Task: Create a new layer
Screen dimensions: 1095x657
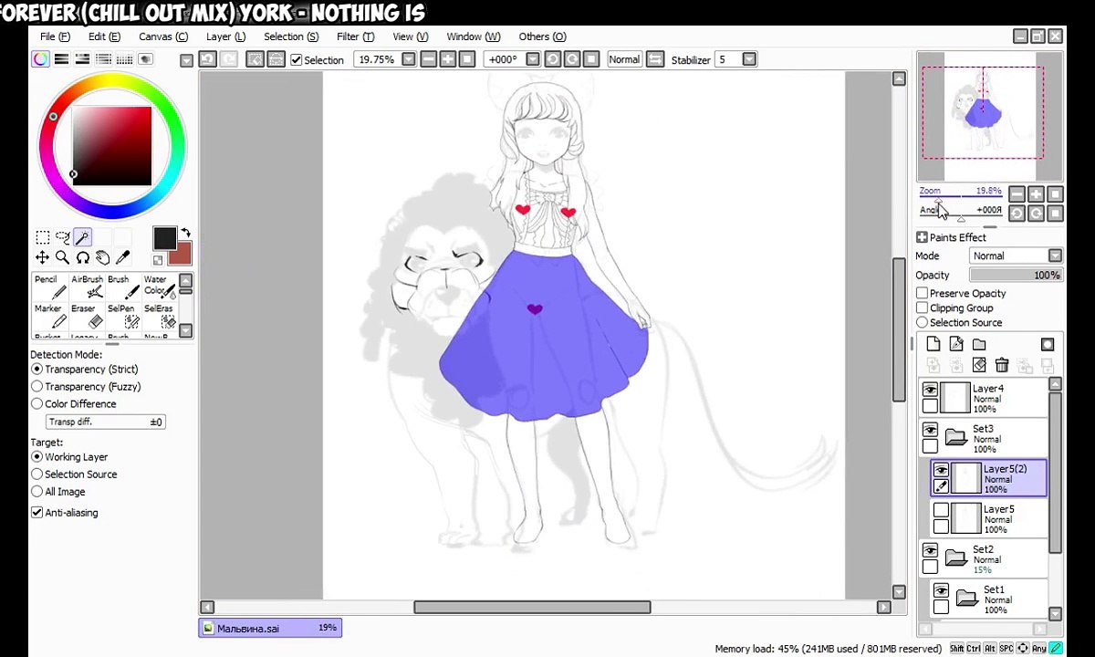Action: (933, 344)
